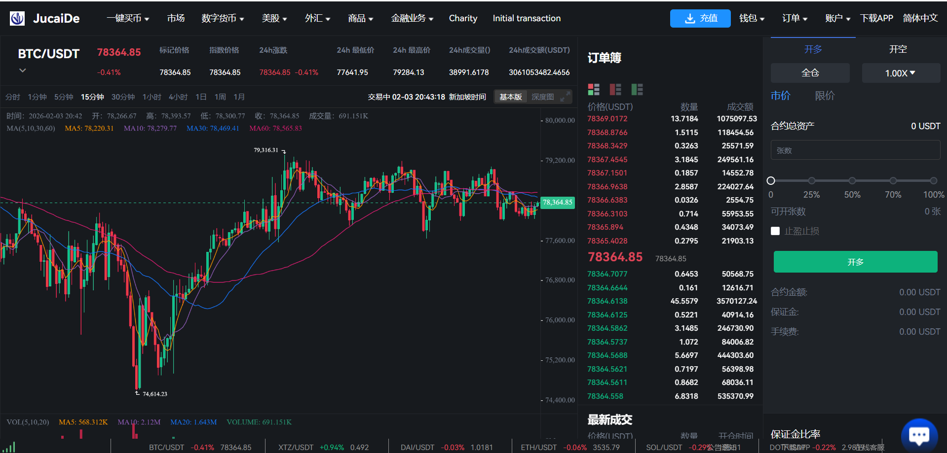The width and height of the screenshot is (947, 453).
Task: Open the 钱包 wallet dropdown
Action: coord(752,19)
